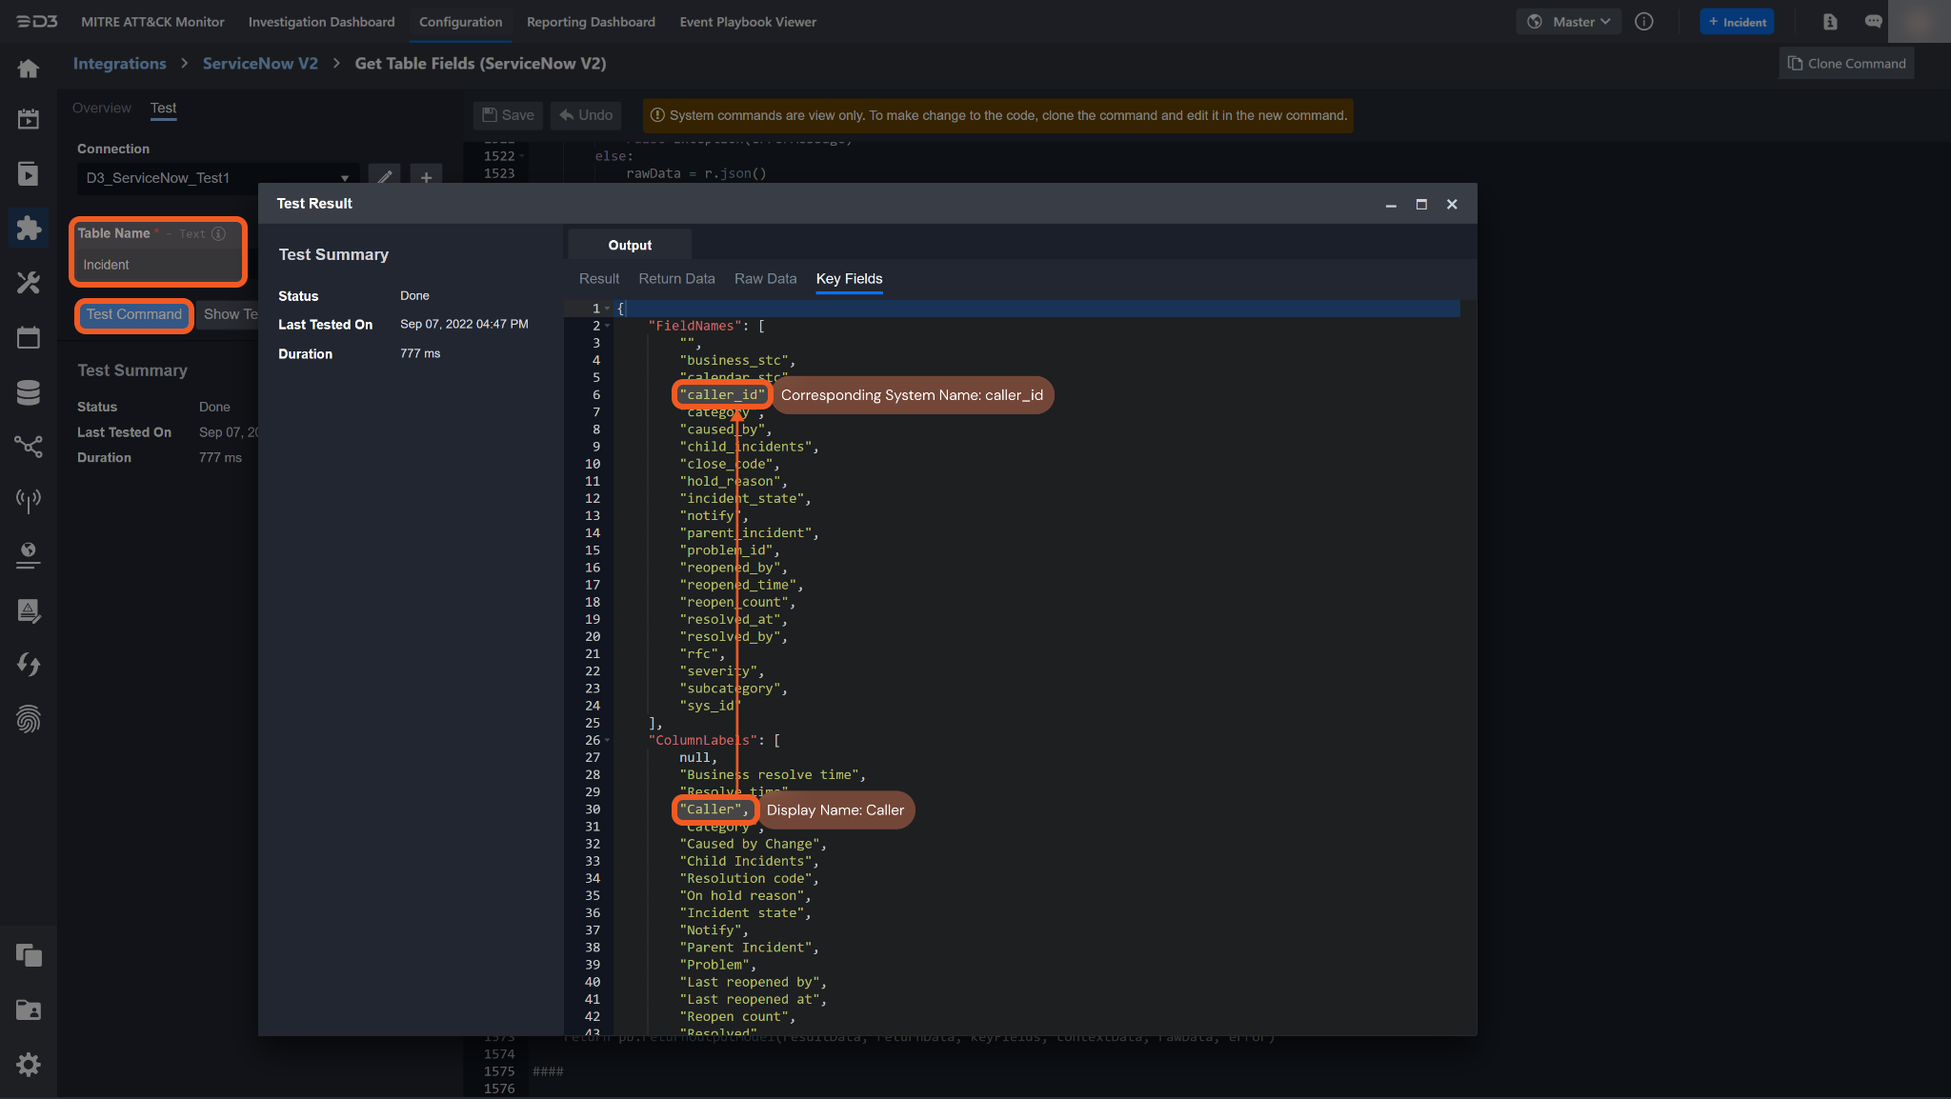Open the puzzle-piece integrations icon
The image size is (1951, 1099).
[x=29, y=228]
